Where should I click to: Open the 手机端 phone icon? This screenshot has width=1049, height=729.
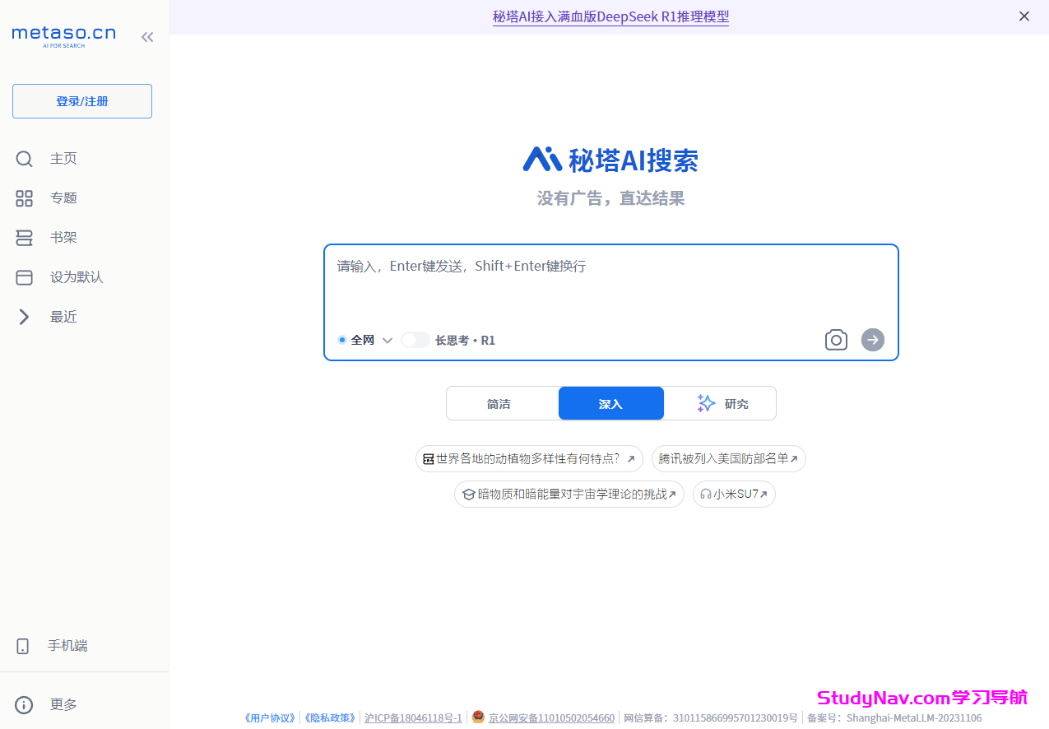point(23,646)
